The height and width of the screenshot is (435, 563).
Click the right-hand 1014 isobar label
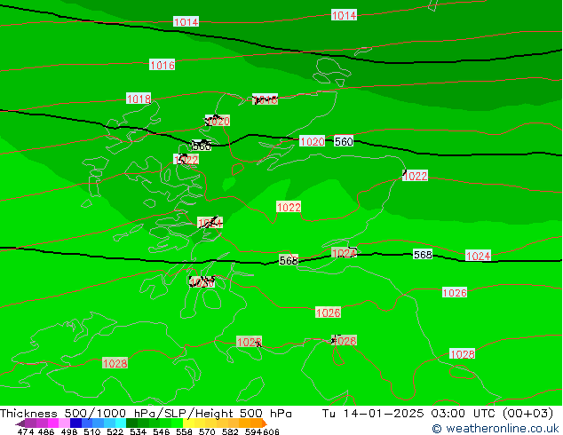click(x=344, y=15)
